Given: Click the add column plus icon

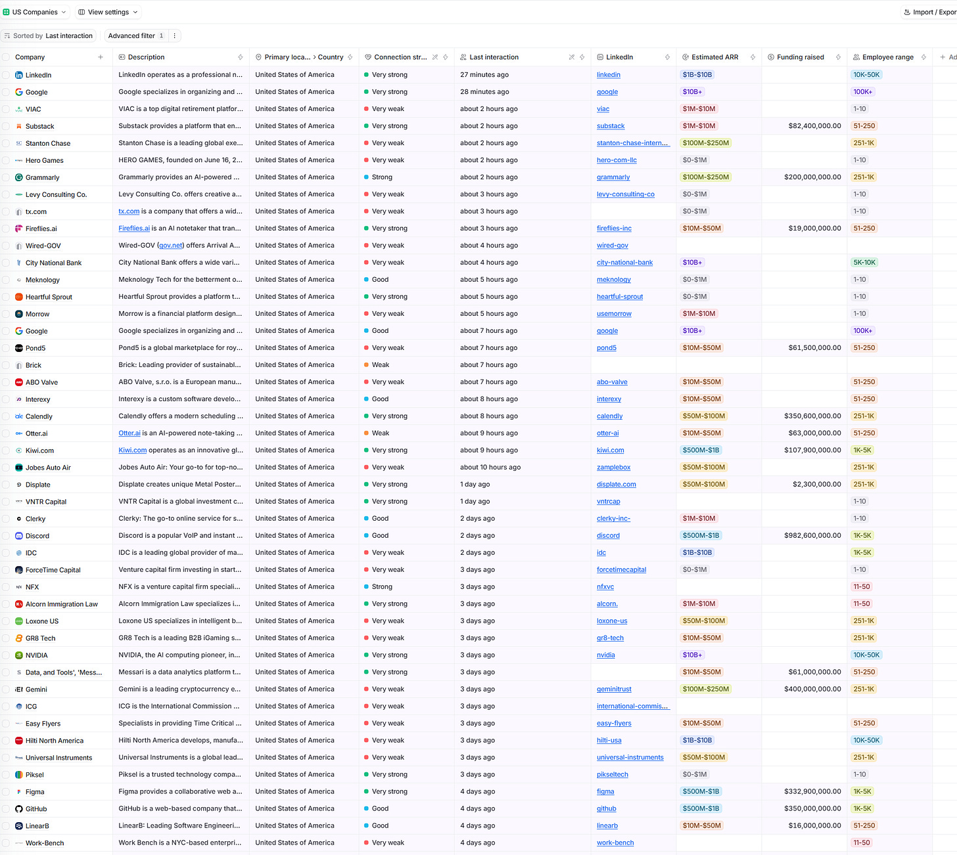Looking at the screenshot, I should point(943,57).
